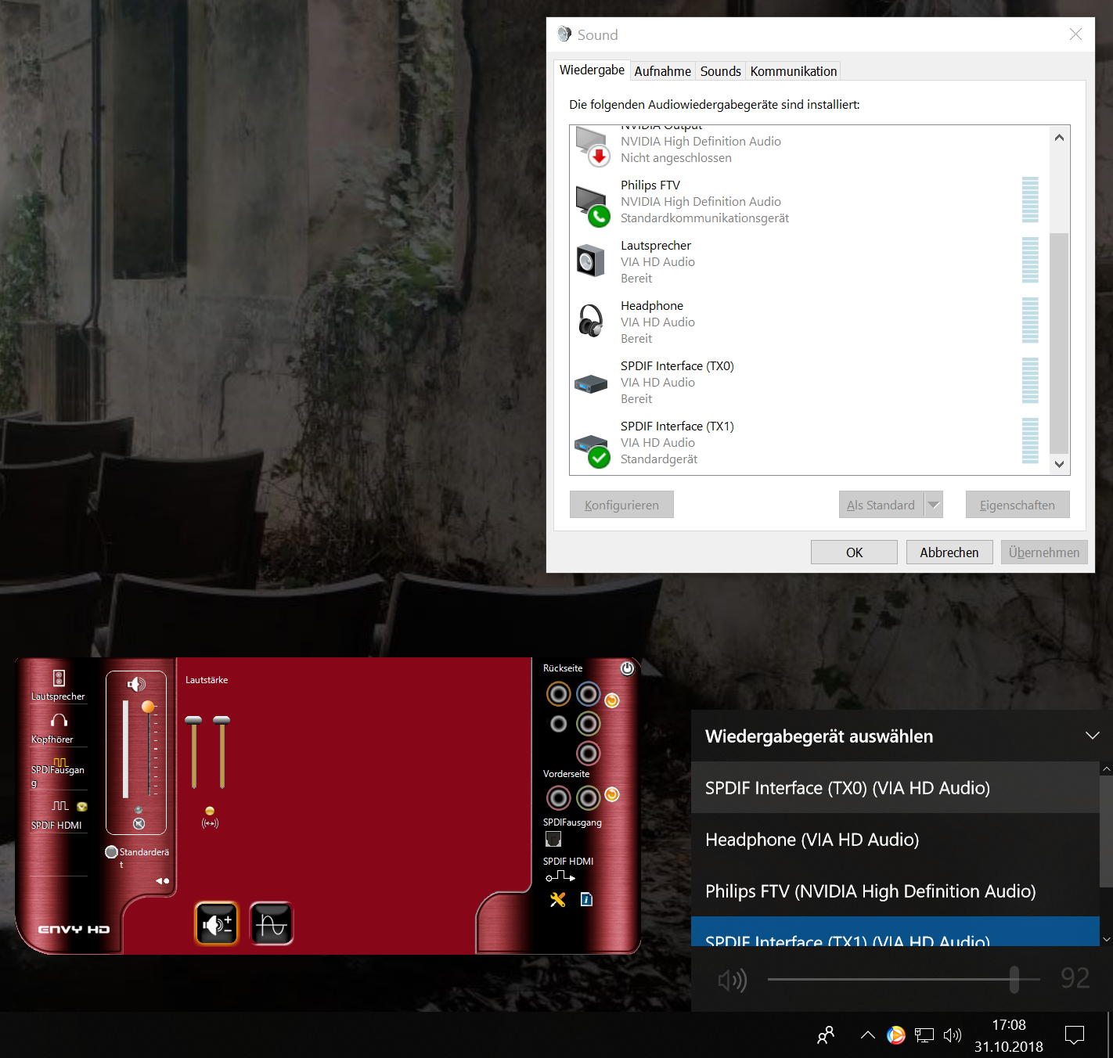Click the optical SPDIFausgang port icon
The height and width of the screenshot is (1058, 1113).
coord(553,840)
